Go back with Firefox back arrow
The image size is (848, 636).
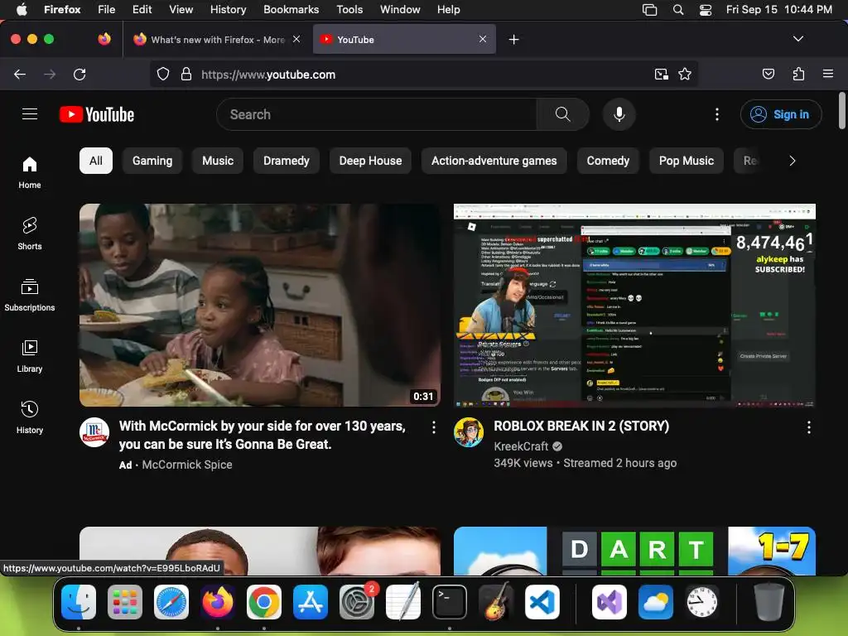(20, 74)
